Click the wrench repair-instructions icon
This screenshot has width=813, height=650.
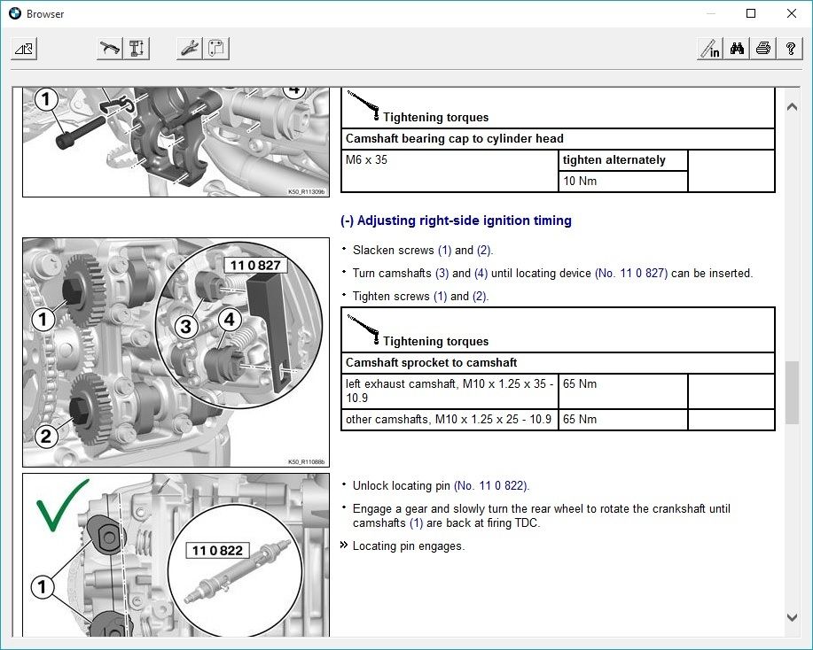(188, 49)
